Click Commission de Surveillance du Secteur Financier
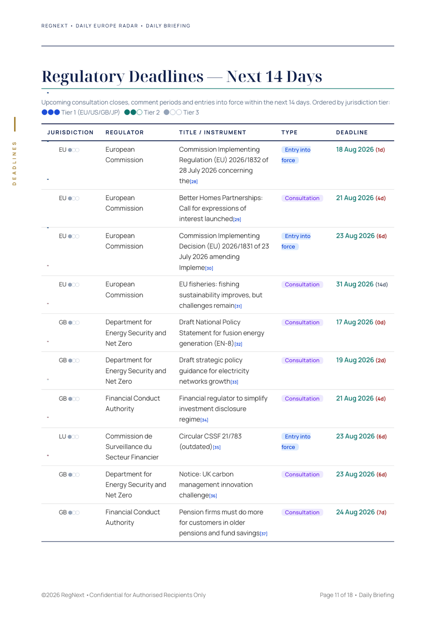The height and width of the screenshot is (618, 436). (132, 447)
